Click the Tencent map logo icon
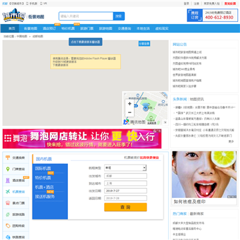Viewport: 240px width, 240px height. coord(126,122)
